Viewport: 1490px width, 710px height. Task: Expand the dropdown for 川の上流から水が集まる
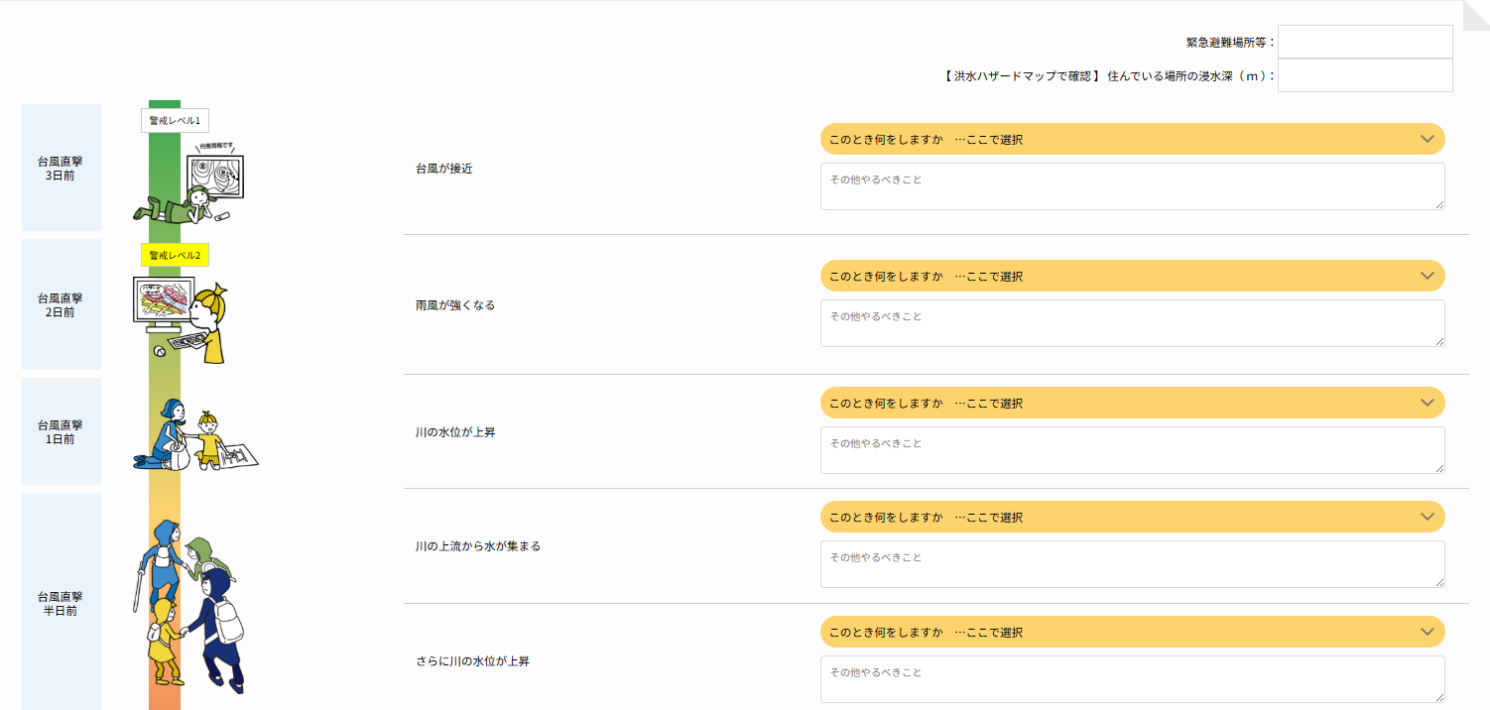coord(1132,517)
